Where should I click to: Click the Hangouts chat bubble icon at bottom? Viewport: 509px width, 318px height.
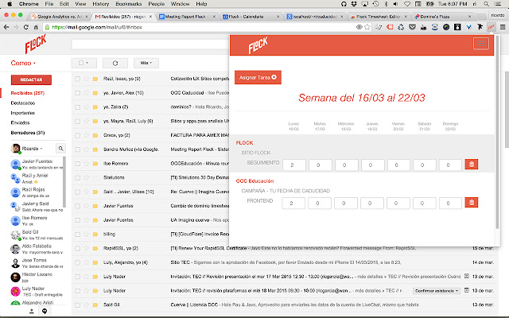coord(45,311)
